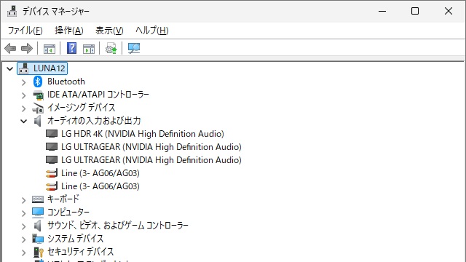Open the ファイル(F) menu
The image size is (466, 262).
tap(25, 31)
